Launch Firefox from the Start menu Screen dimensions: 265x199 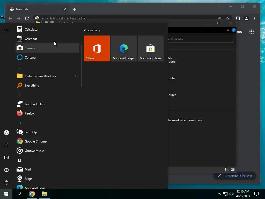(x=47, y=113)
